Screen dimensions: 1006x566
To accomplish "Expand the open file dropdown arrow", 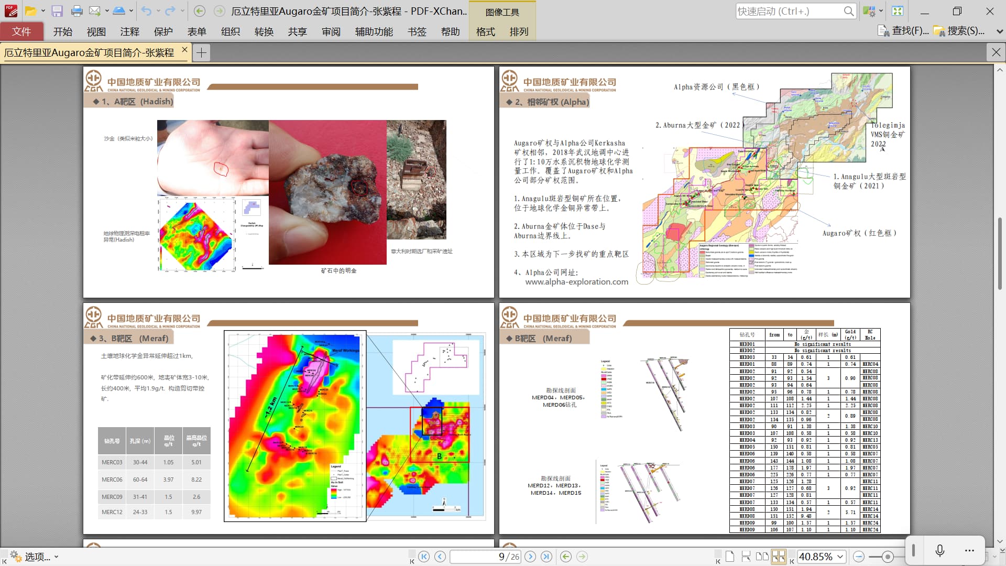I will coord(43,11).
